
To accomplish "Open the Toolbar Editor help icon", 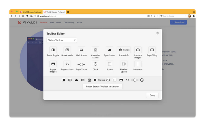I will (x=157, y=33).
